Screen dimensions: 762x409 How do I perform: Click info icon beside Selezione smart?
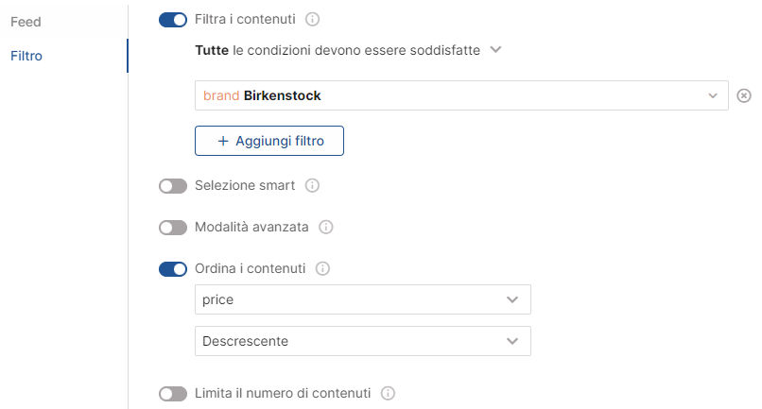(313, 186)
